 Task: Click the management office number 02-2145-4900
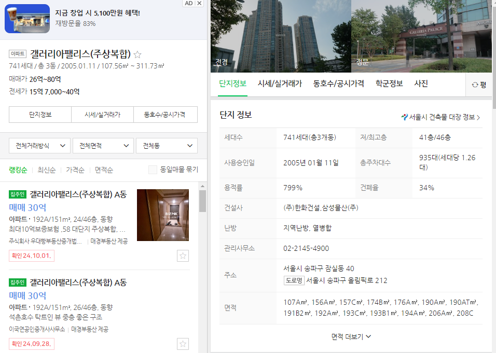(306, 248)
